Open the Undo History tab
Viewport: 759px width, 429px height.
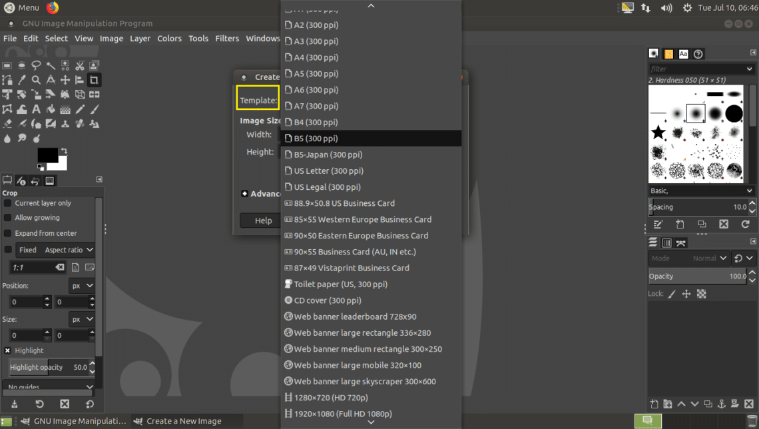(35, 181)
